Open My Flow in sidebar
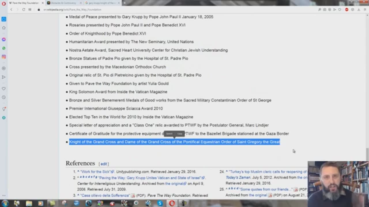Screen dimensions: 369x207 click(4, 77)
